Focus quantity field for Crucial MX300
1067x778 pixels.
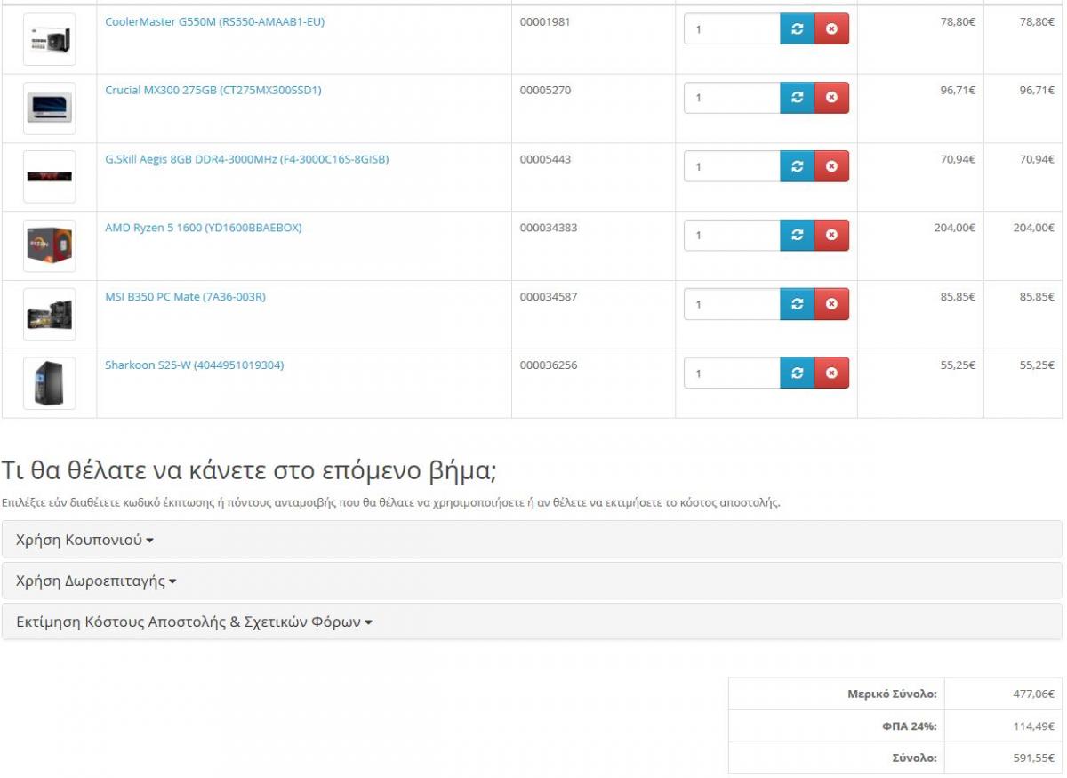732,98
